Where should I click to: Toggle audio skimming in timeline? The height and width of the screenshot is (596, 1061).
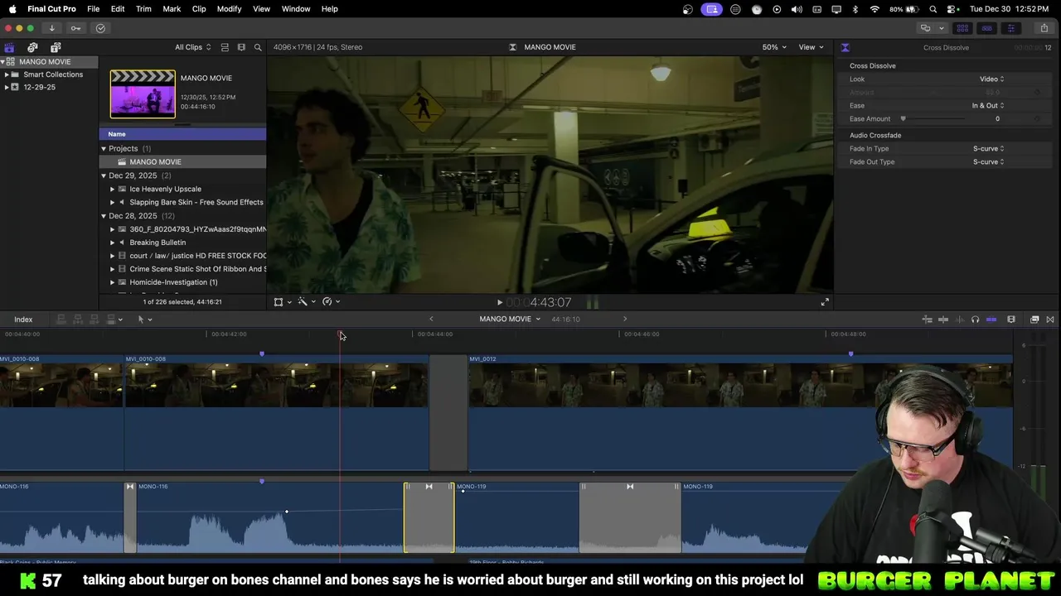coord(960,319)
